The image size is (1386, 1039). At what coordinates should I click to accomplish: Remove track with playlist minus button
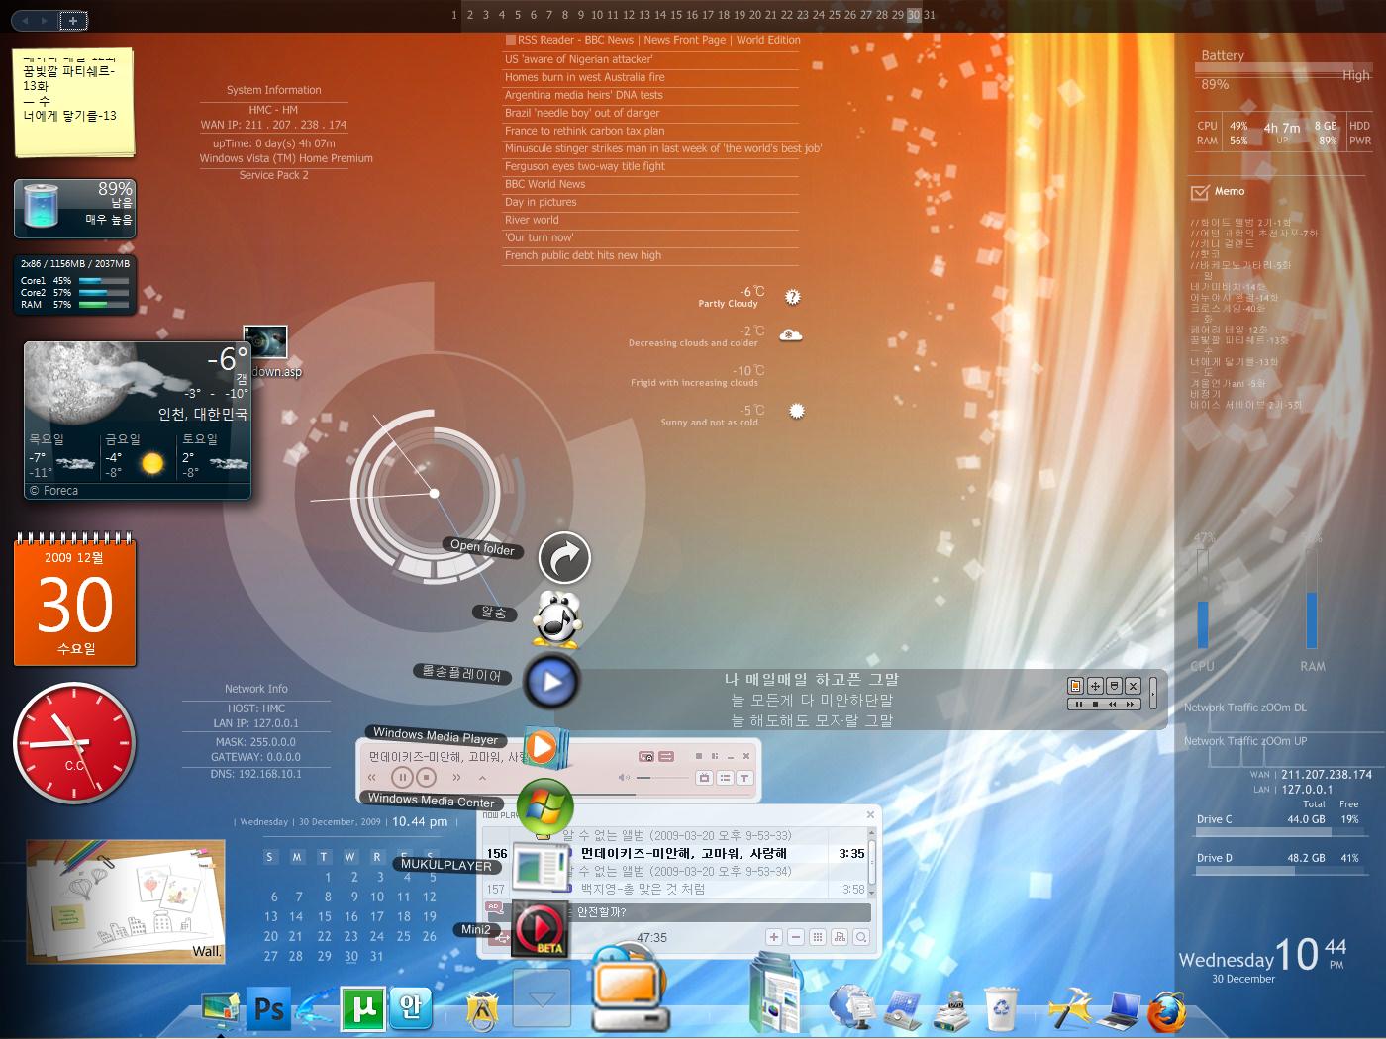[796, 937]
